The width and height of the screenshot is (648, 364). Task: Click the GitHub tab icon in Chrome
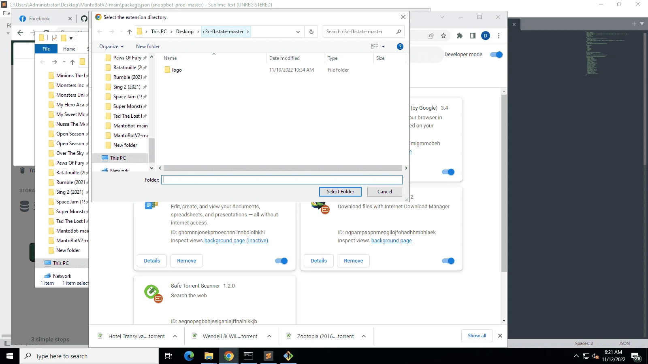pos(84,19)
